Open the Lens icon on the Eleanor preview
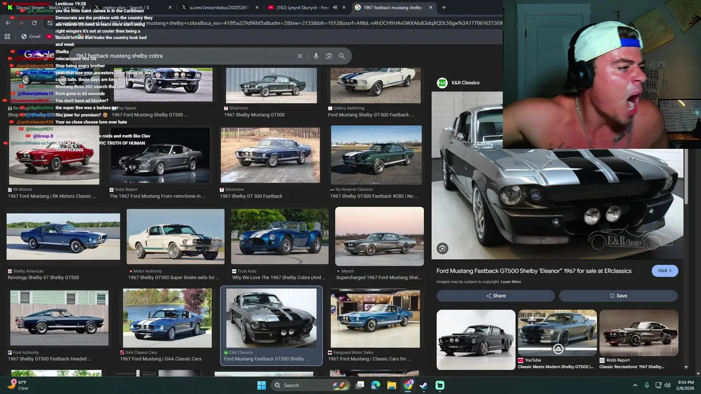 (443, 248)
